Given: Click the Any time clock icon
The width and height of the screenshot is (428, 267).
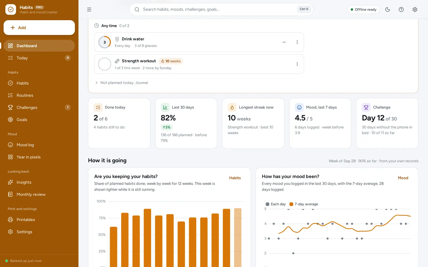Looking at the screenshot, I should tap(97, 26).
